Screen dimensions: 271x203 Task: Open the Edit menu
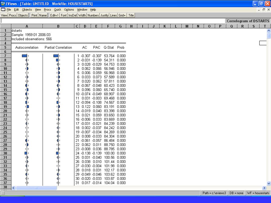click(16, 10)
